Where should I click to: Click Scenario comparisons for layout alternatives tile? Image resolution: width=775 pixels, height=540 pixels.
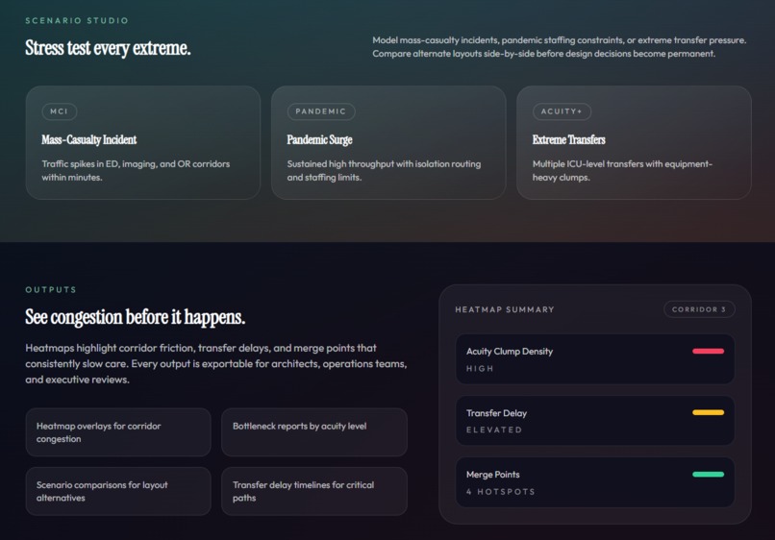(118, 491)
